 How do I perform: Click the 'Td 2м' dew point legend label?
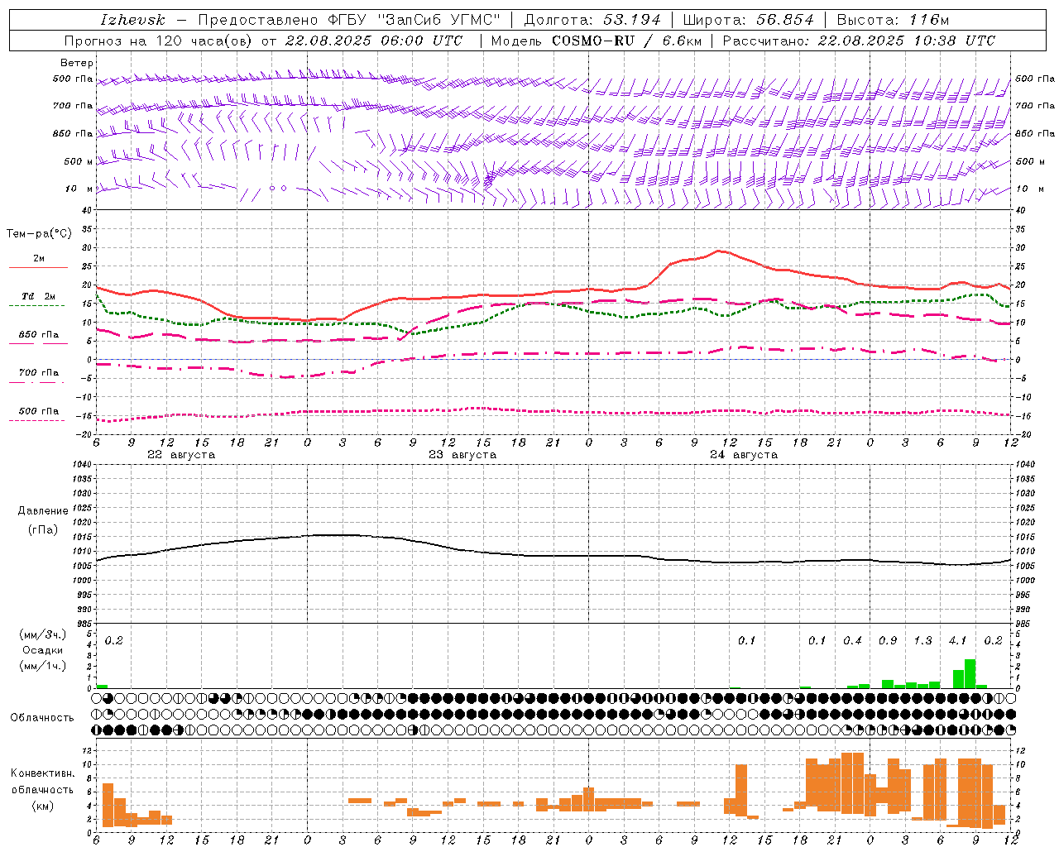[38, 296]
